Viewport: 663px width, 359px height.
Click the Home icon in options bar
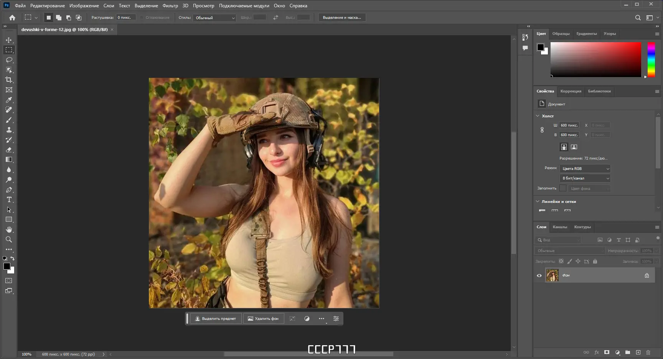click(12, 18)
